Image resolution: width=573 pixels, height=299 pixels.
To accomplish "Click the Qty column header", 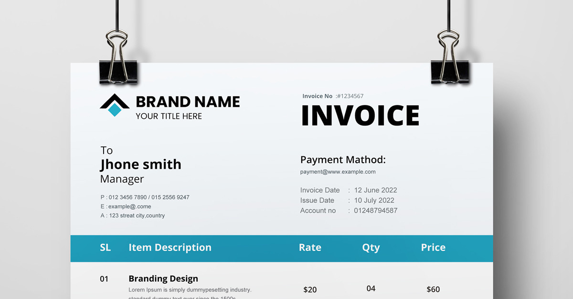I will tap(371, 247).
